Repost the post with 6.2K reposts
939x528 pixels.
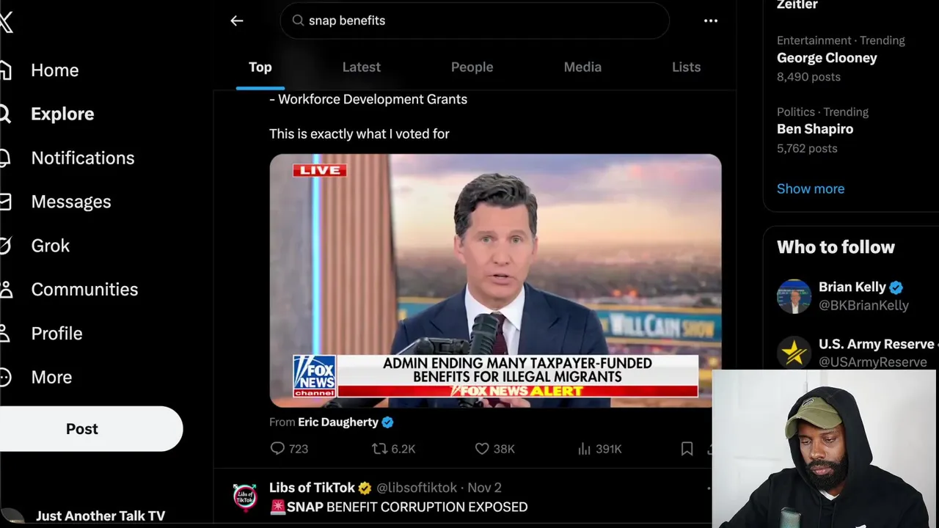tap(393, 449)
